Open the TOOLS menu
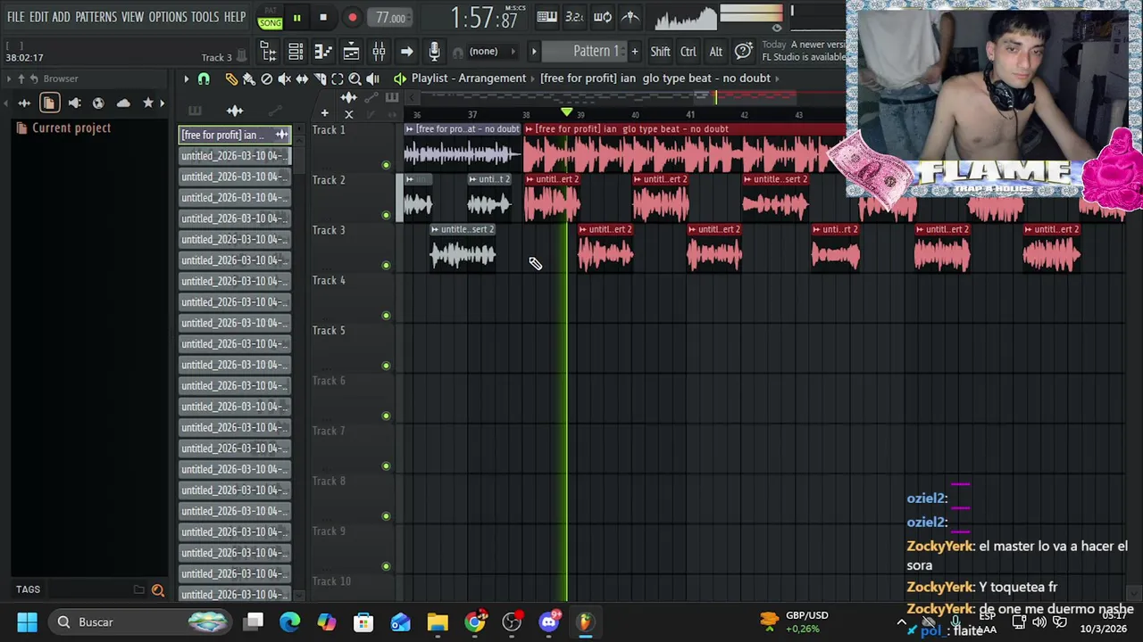The image size is (1143, 642). [x=205, y=17]
